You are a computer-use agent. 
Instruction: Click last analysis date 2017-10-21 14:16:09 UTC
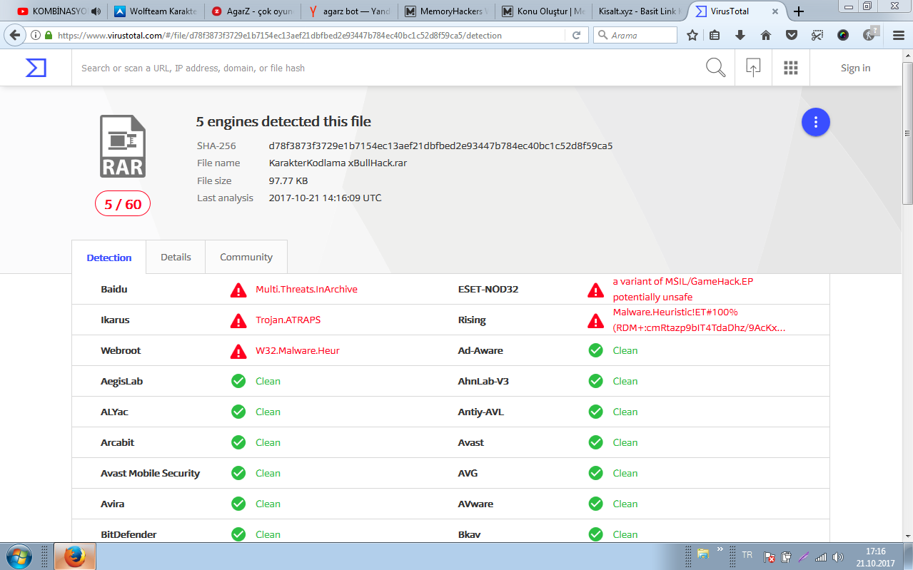325,198
